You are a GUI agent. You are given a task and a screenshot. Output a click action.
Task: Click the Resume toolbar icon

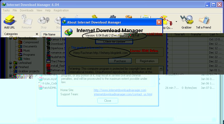pos(27,22)
